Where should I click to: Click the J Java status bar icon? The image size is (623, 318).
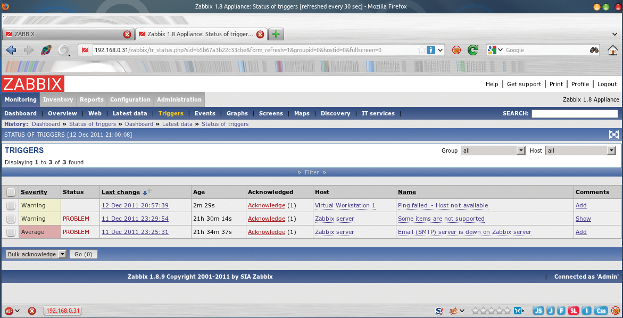pyautogui.click(x=550, y=311)
